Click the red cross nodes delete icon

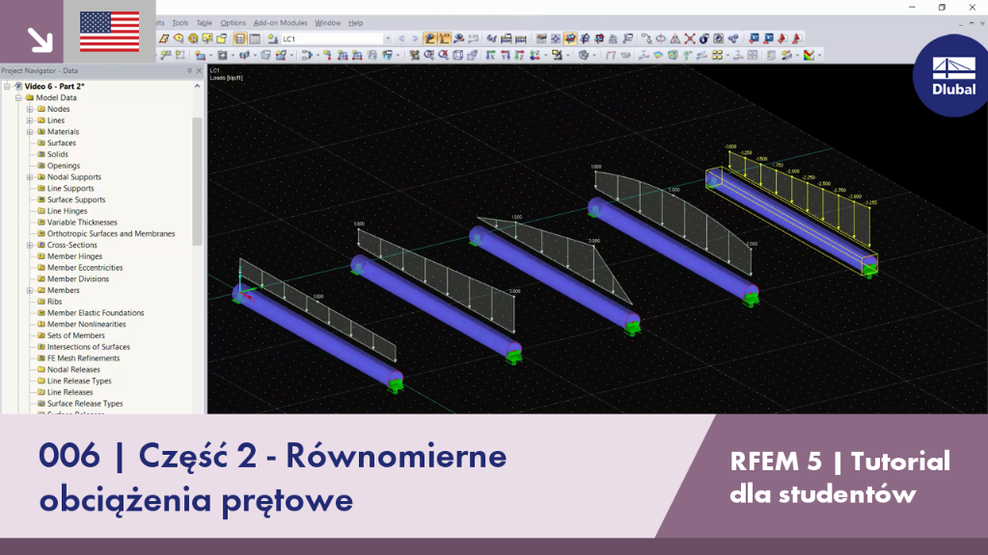point(690,39)
